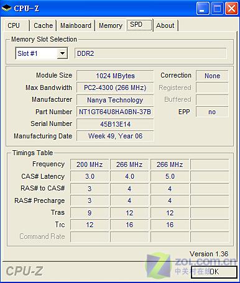Click the RAS# to CAS# label
The image size is (240, 283).
tap(43, 188)
